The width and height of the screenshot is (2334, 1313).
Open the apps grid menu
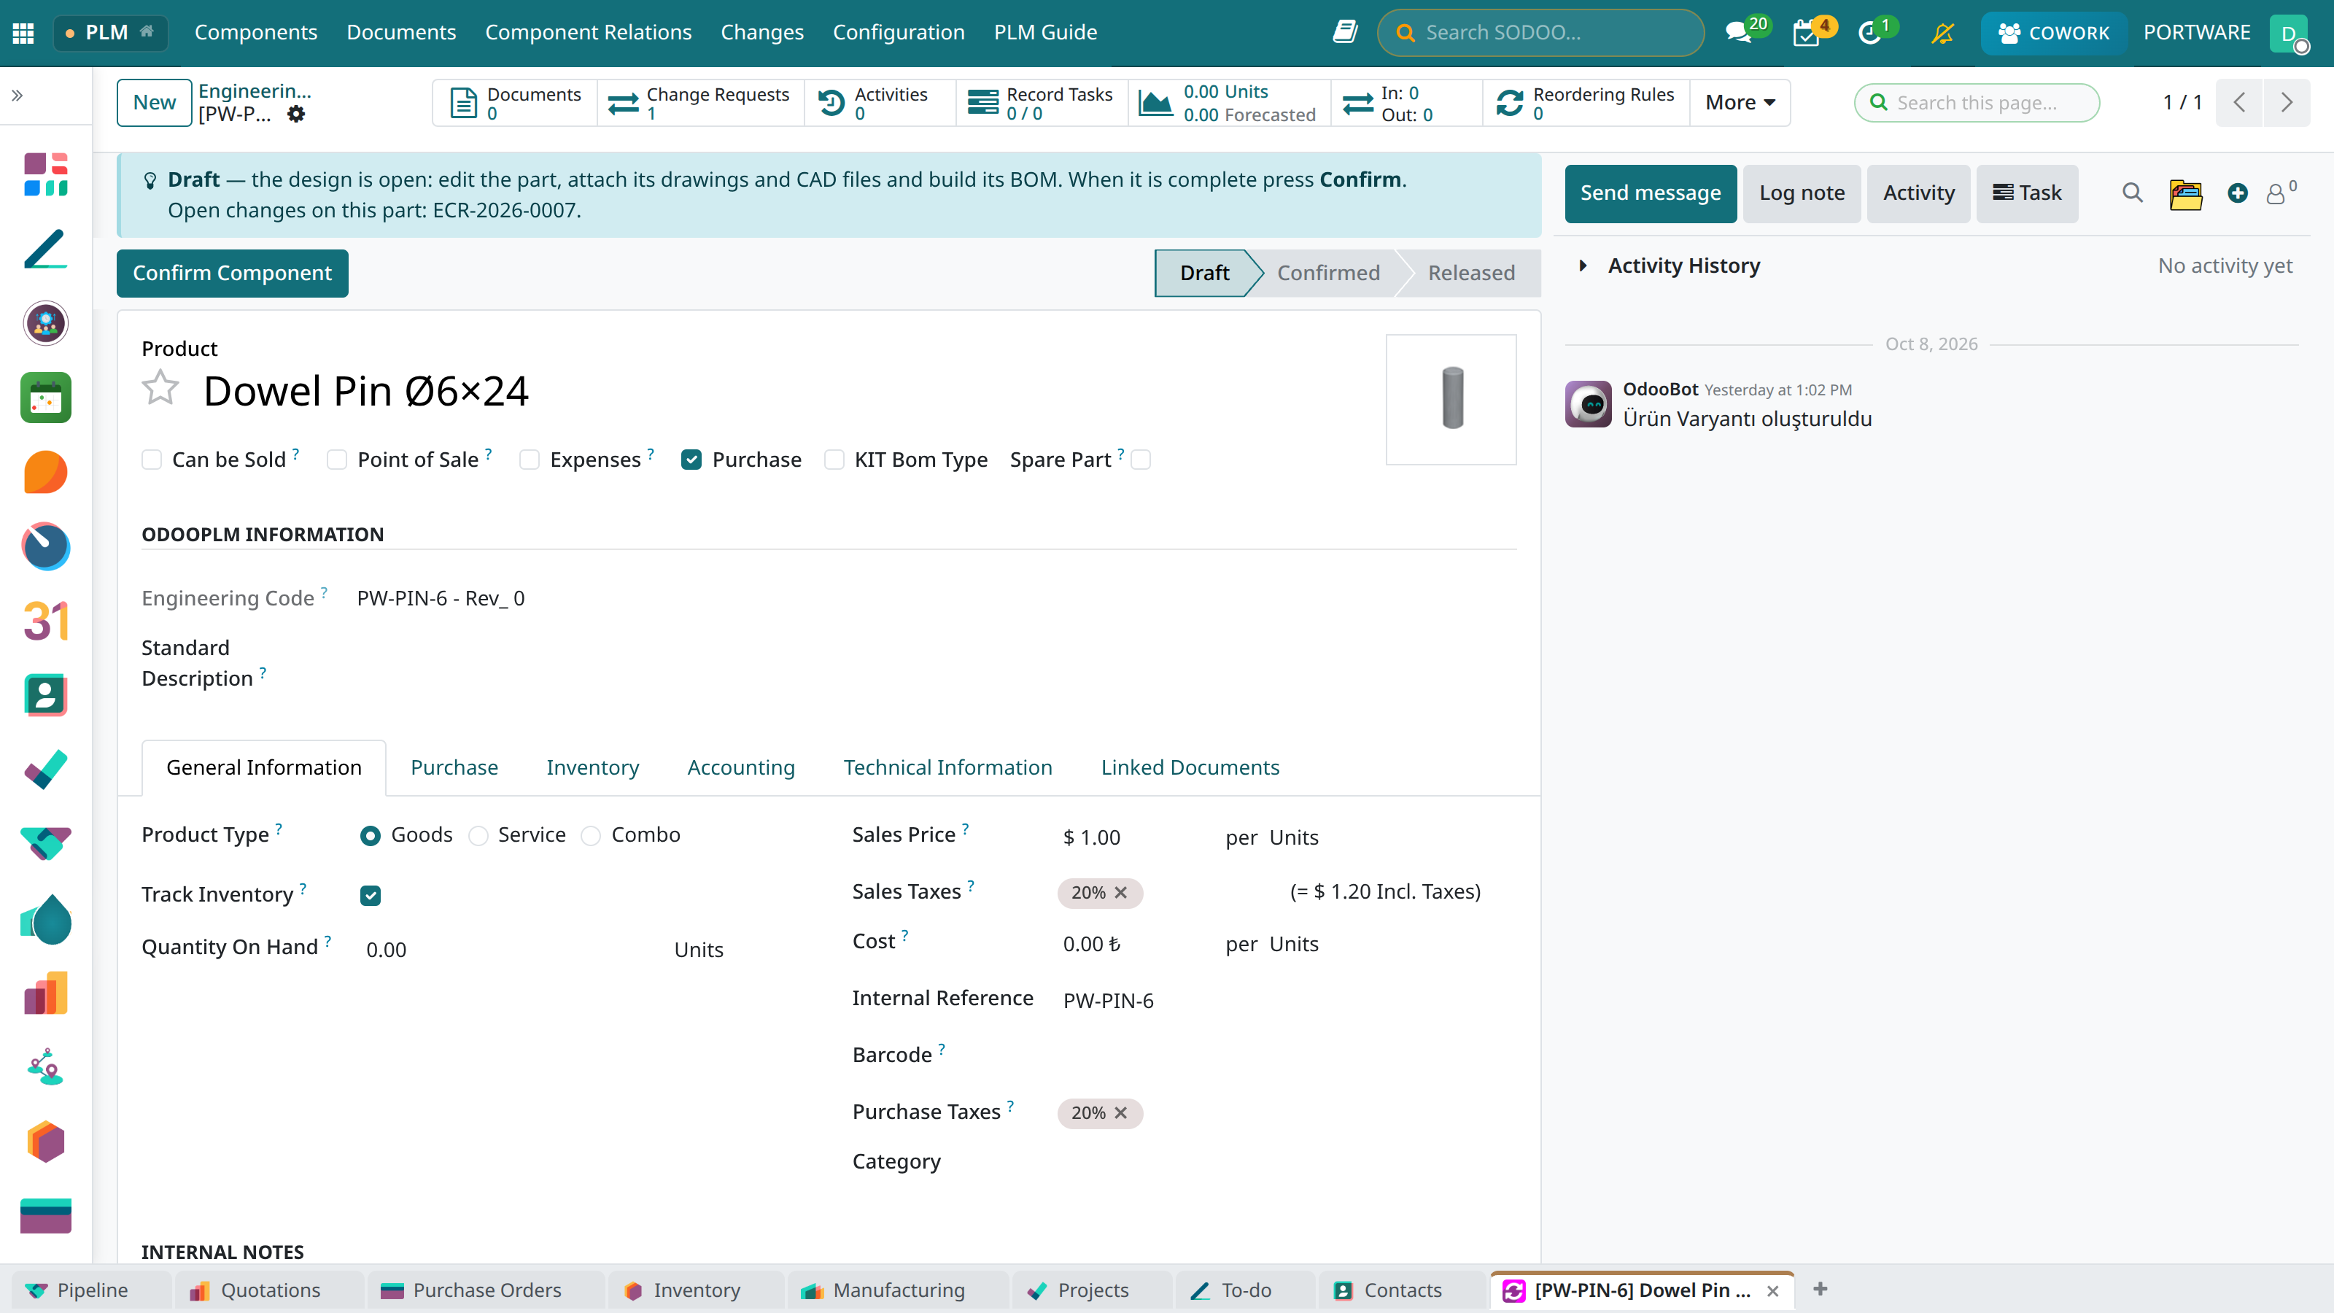click(x=23, y=33)
